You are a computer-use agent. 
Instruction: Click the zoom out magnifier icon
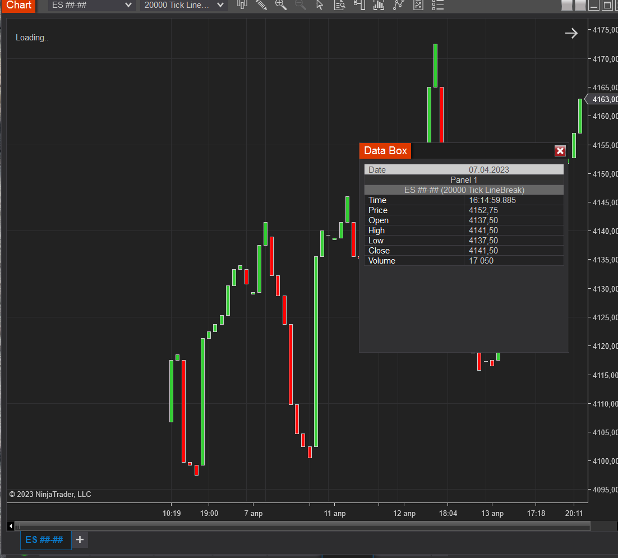point(301,4)
